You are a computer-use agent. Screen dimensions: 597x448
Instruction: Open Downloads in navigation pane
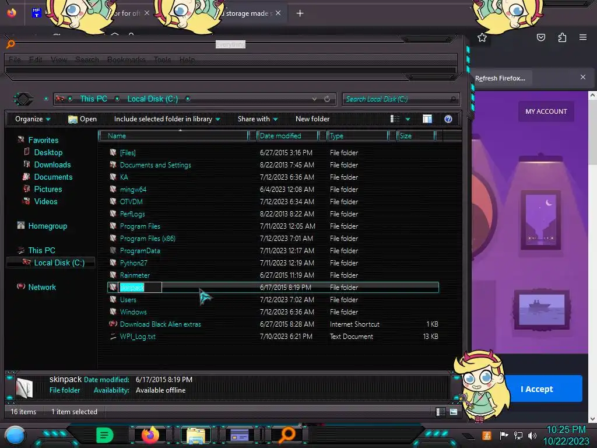(52, 164)
